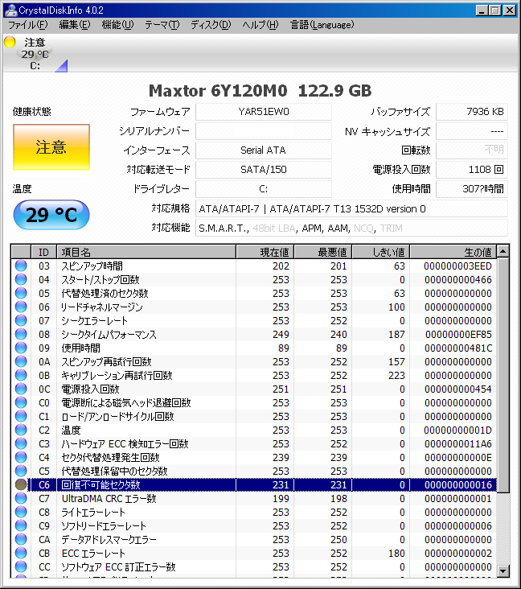The width and height of the screenshot is (521, 589).
Task: Click the power-on hours field 307?時間
Action: coord(472,189)
